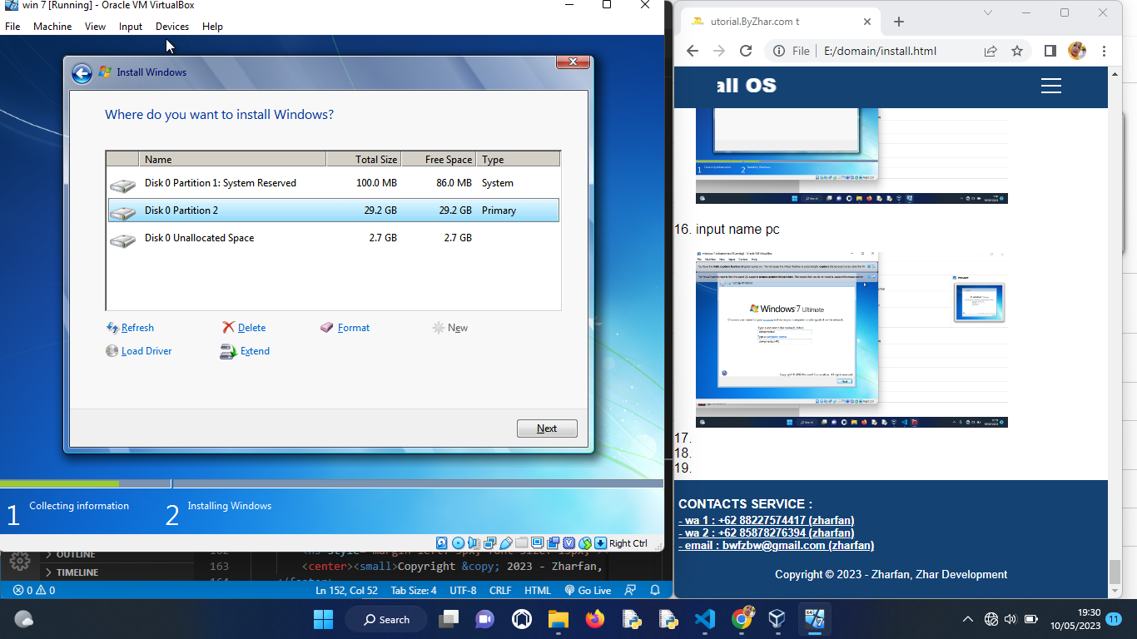Click CRLF end-of-line selector

tap(500, 591)
